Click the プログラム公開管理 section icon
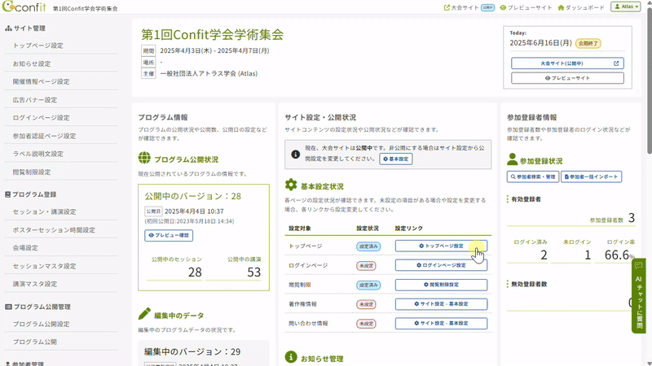Image resolution: width=652 pixels, height=366 pixels. tap(8, 307)
